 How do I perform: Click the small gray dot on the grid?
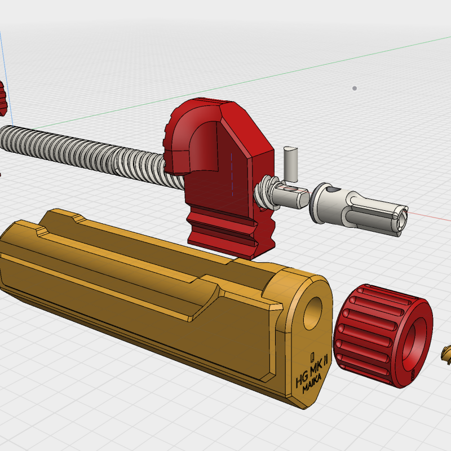click(355, 89)
